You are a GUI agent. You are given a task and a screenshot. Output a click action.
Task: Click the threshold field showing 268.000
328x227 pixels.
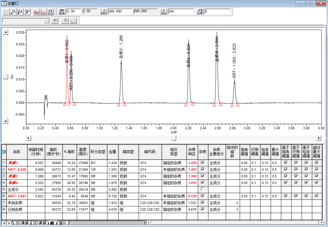(120, 11)
